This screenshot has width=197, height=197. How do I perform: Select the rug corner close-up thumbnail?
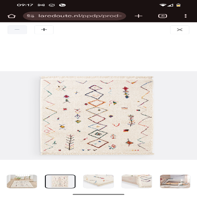(98, 181)
